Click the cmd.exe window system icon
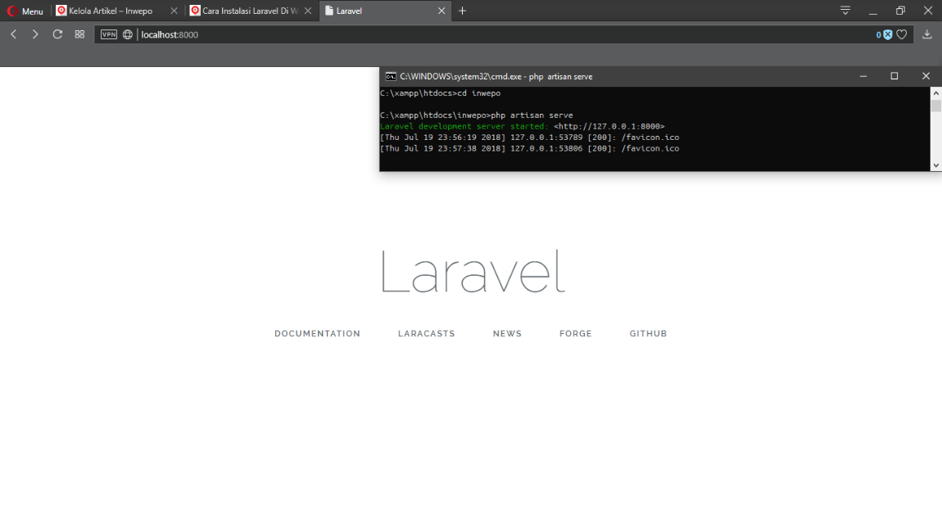 (391, 76)
